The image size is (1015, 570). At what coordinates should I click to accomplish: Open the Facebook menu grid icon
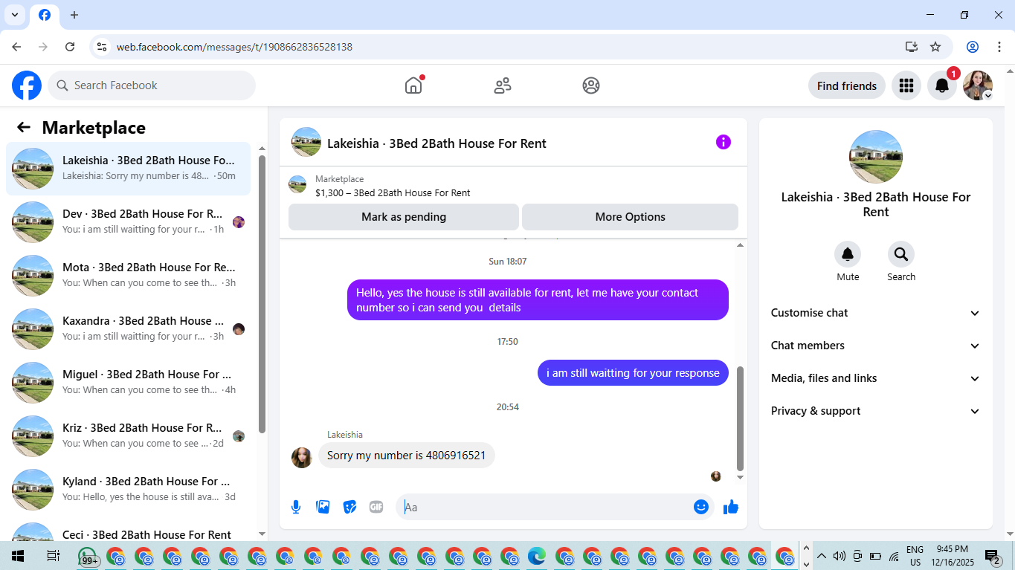pyautogui.click(x=906, y=85)
